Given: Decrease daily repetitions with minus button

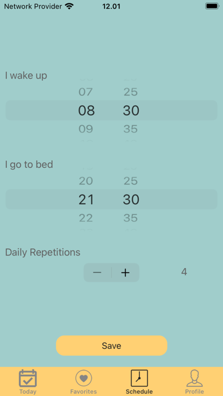Looking at the screenshot, I should (x=97, y=273).
